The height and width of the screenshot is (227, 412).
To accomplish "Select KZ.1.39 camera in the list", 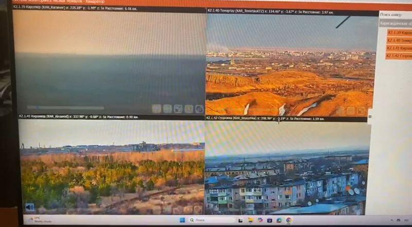I will (x=399, y=33).
